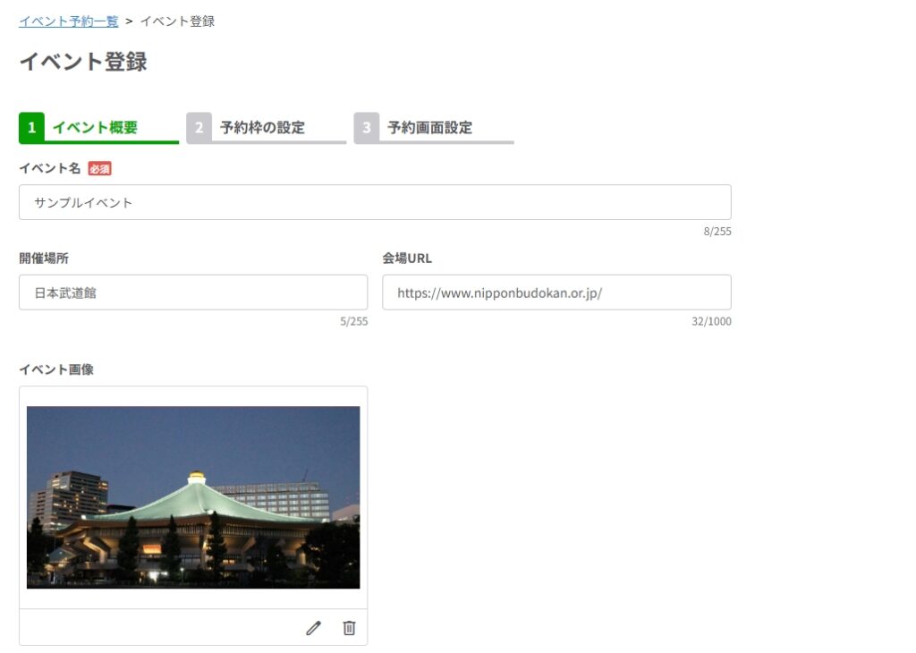Click the 開催場所 field label
The width and height of the screenshot is (916, 653).
pos(44,259)
